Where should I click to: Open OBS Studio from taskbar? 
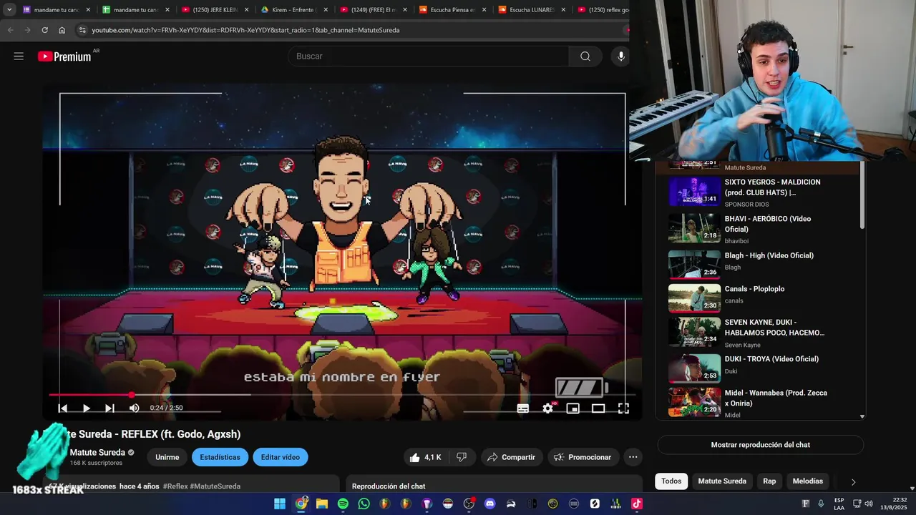coord(469,504)
